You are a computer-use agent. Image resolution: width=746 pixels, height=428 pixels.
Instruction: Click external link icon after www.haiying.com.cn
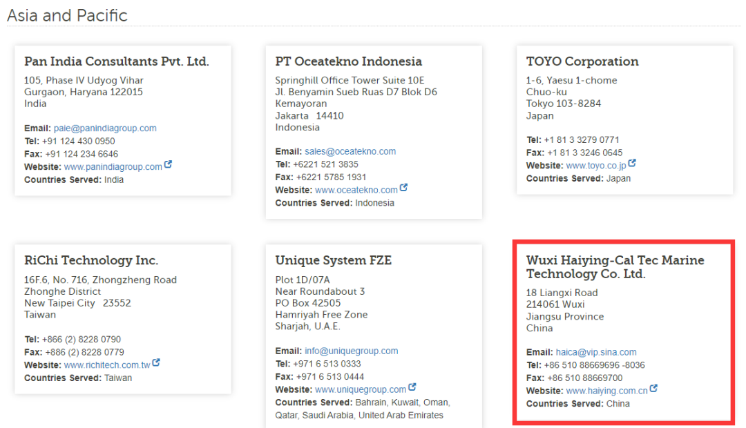653,389
